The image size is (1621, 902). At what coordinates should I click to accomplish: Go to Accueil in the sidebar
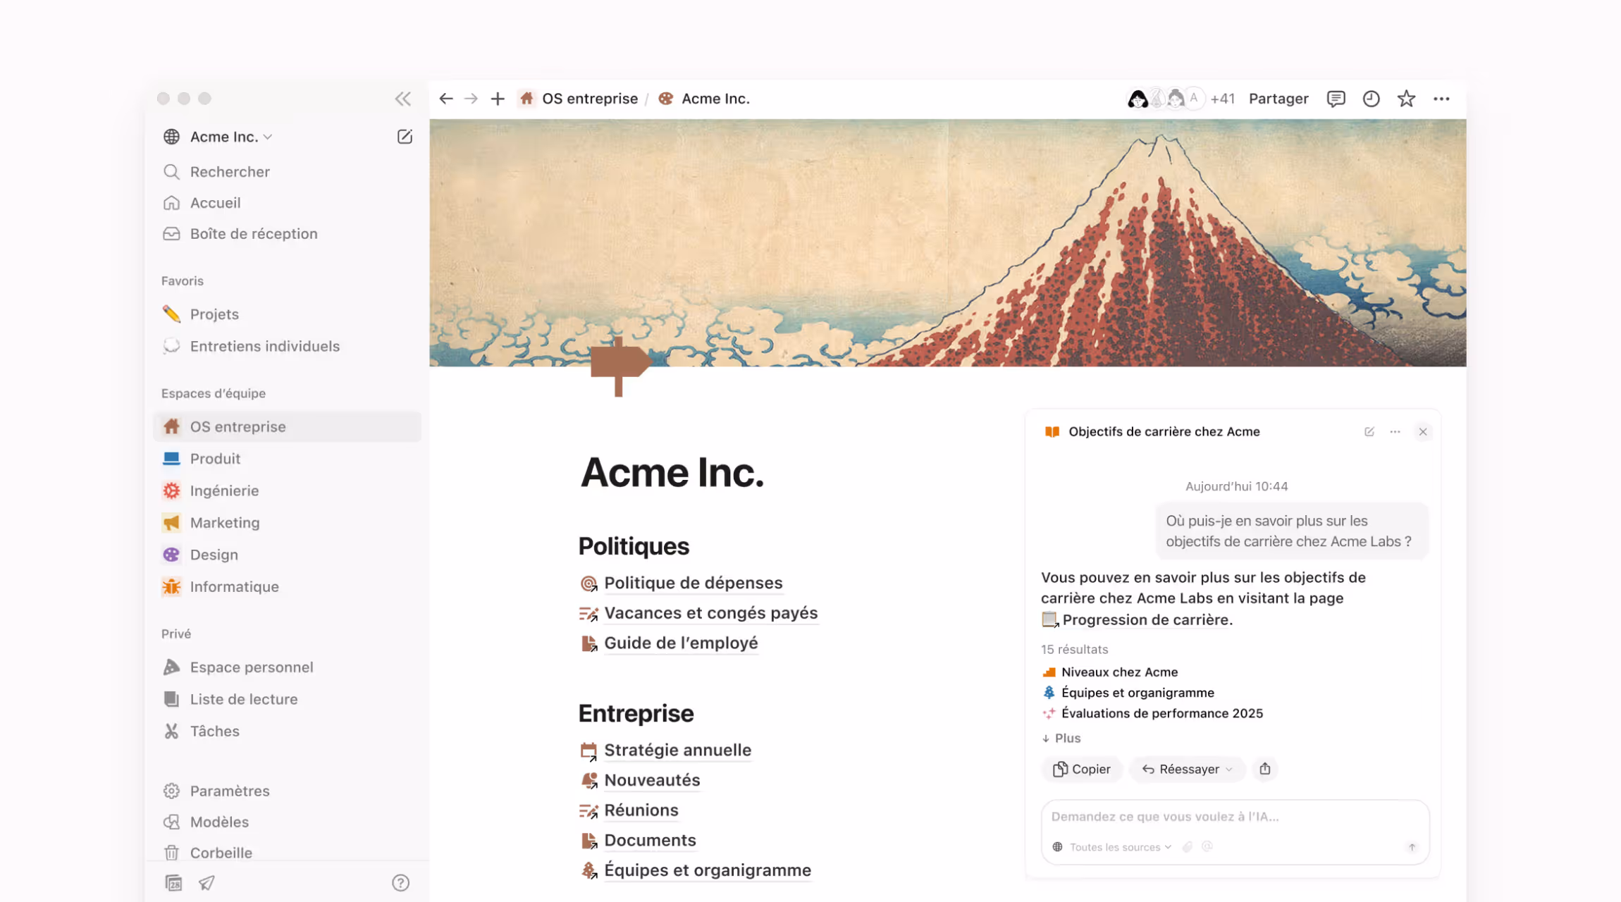tap(288, 203)
